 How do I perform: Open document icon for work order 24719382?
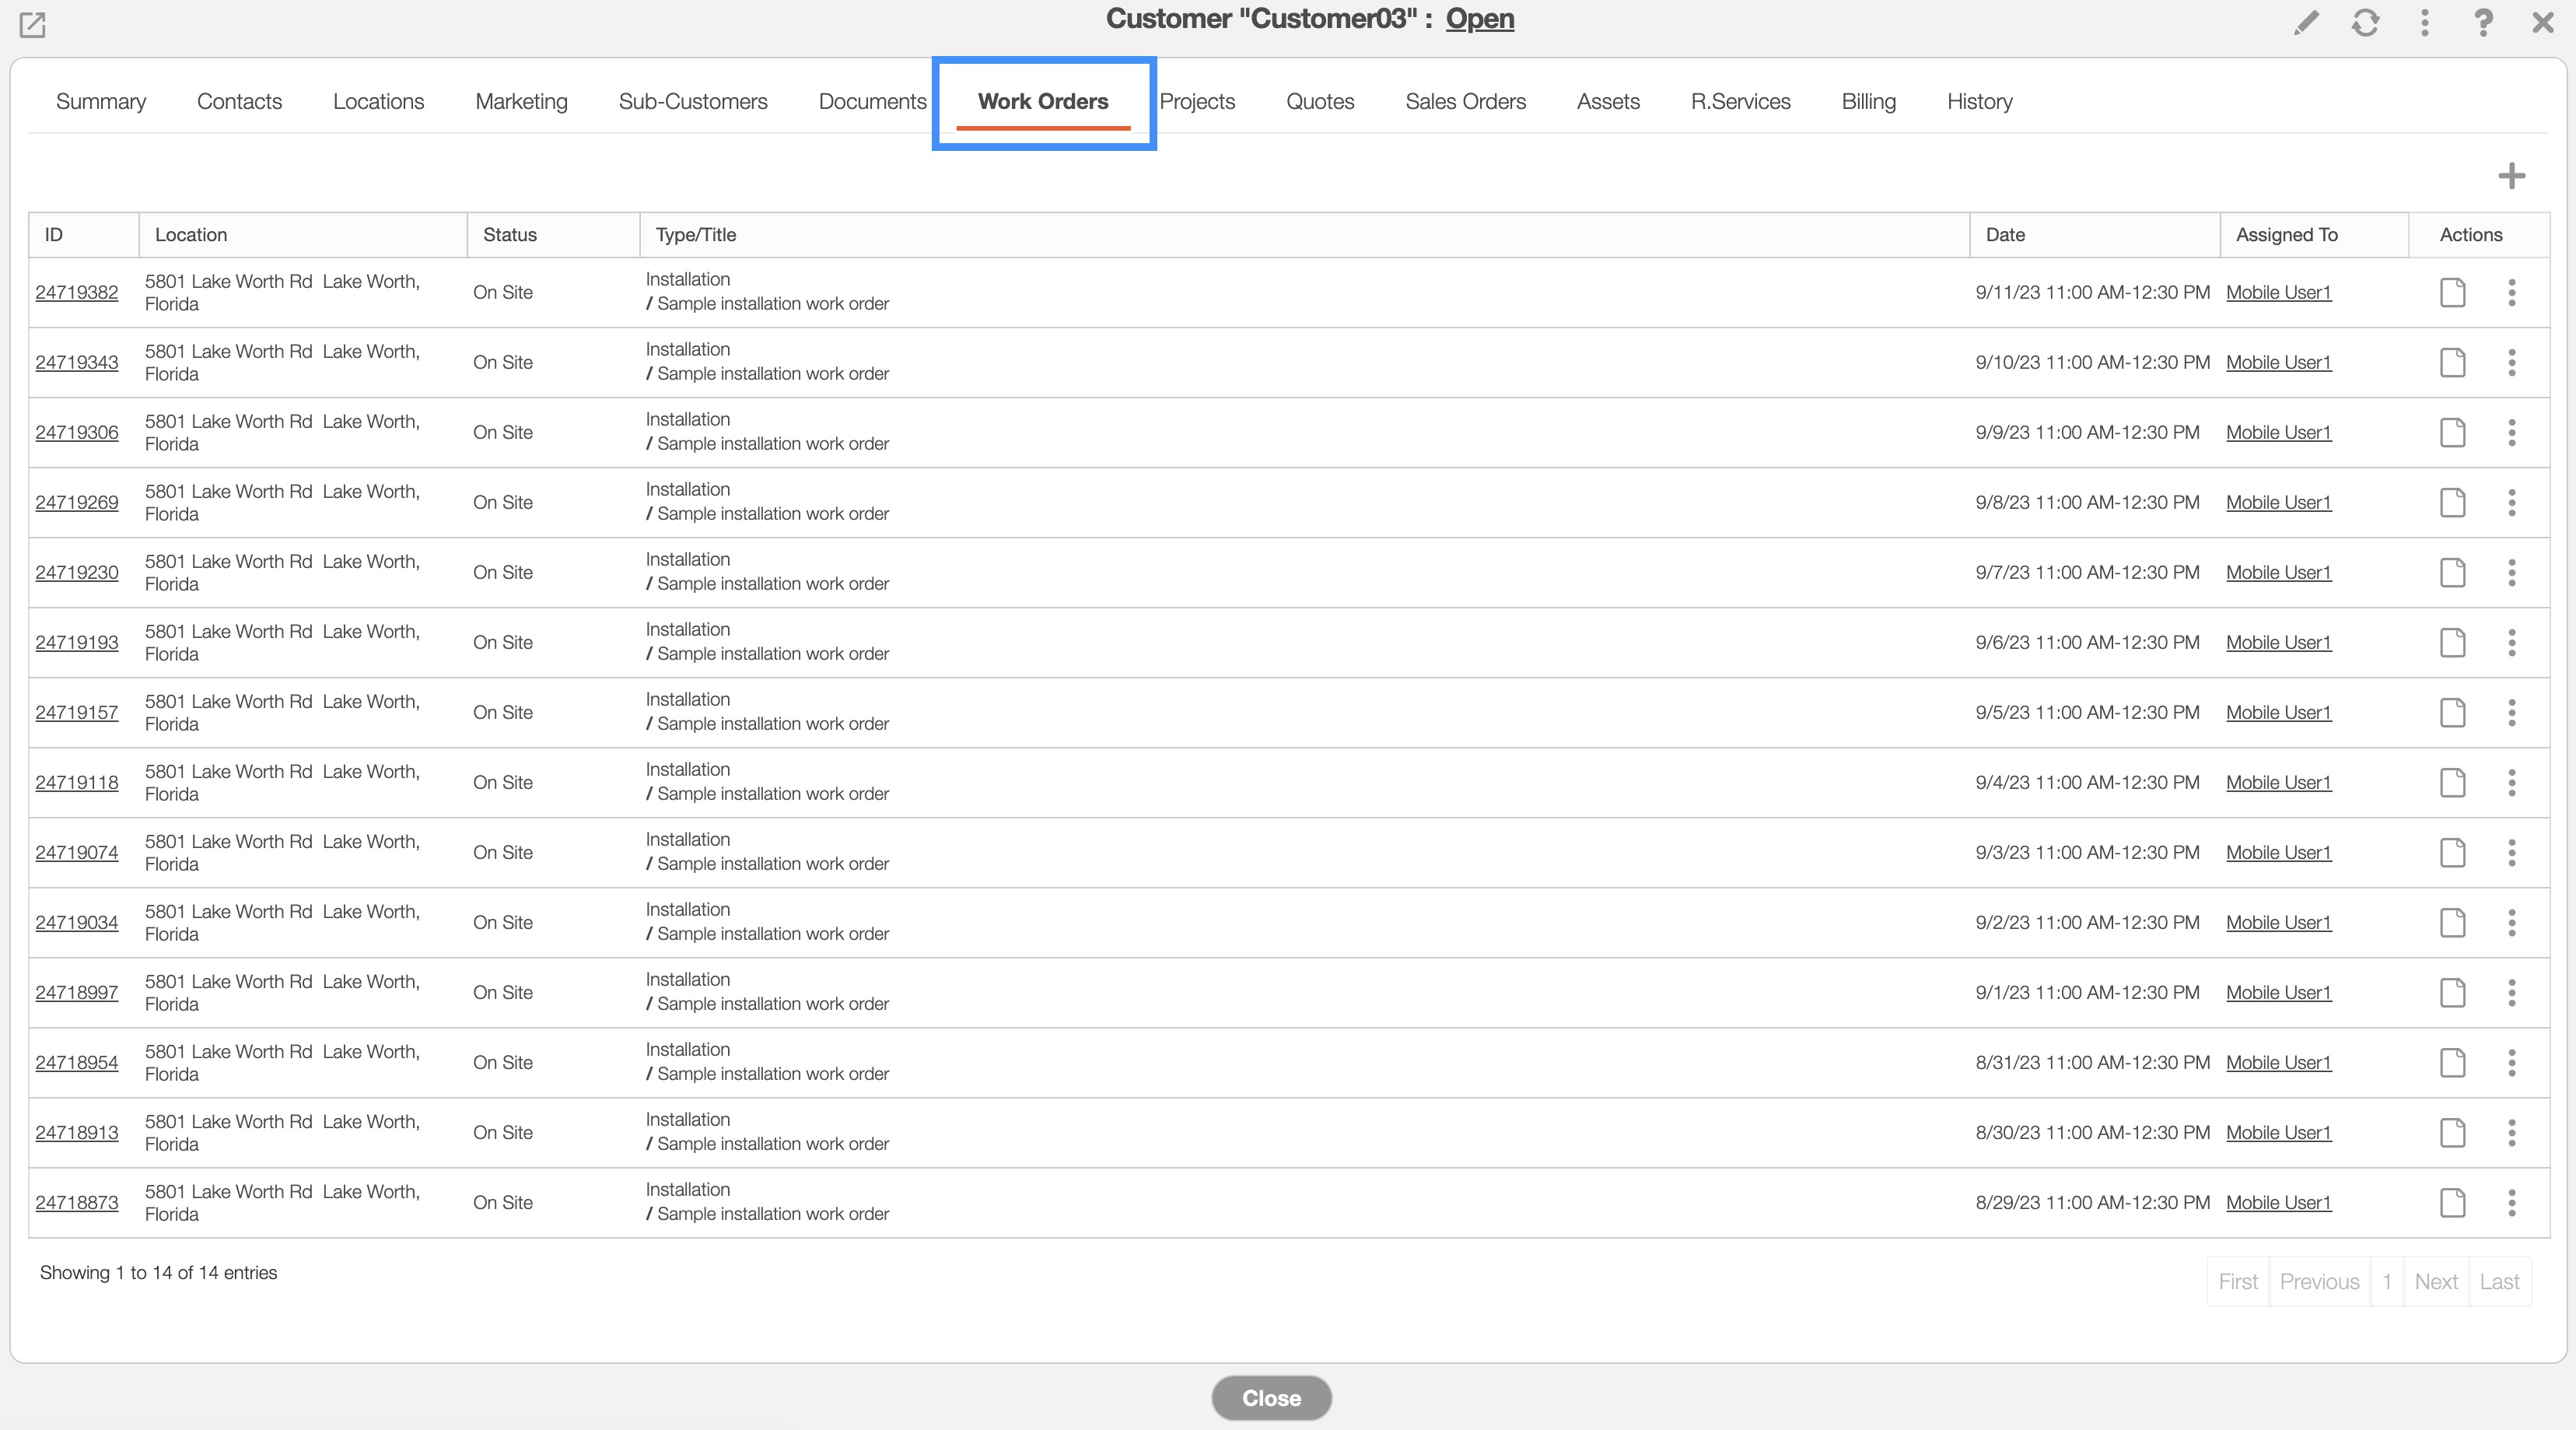tap(2452, 292)
